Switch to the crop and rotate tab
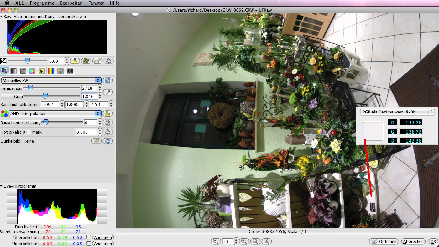 click(x=60, y=71)
